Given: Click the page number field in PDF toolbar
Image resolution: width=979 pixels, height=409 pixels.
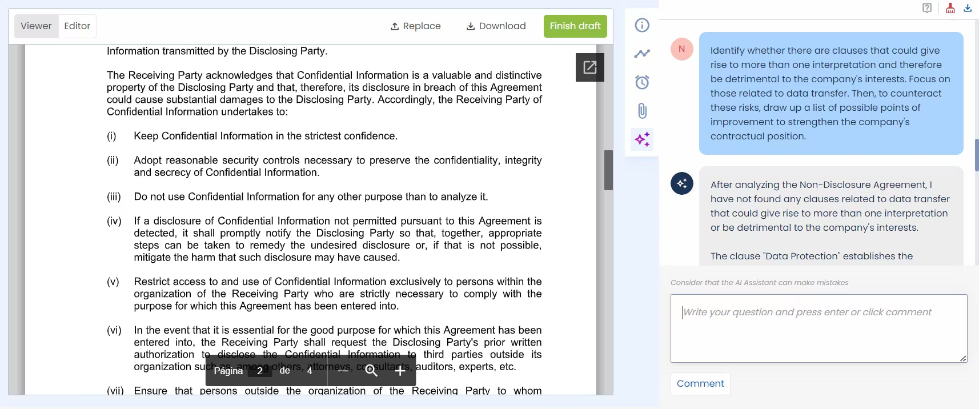Looking at the screenshot, I should [x=260, y=371].
